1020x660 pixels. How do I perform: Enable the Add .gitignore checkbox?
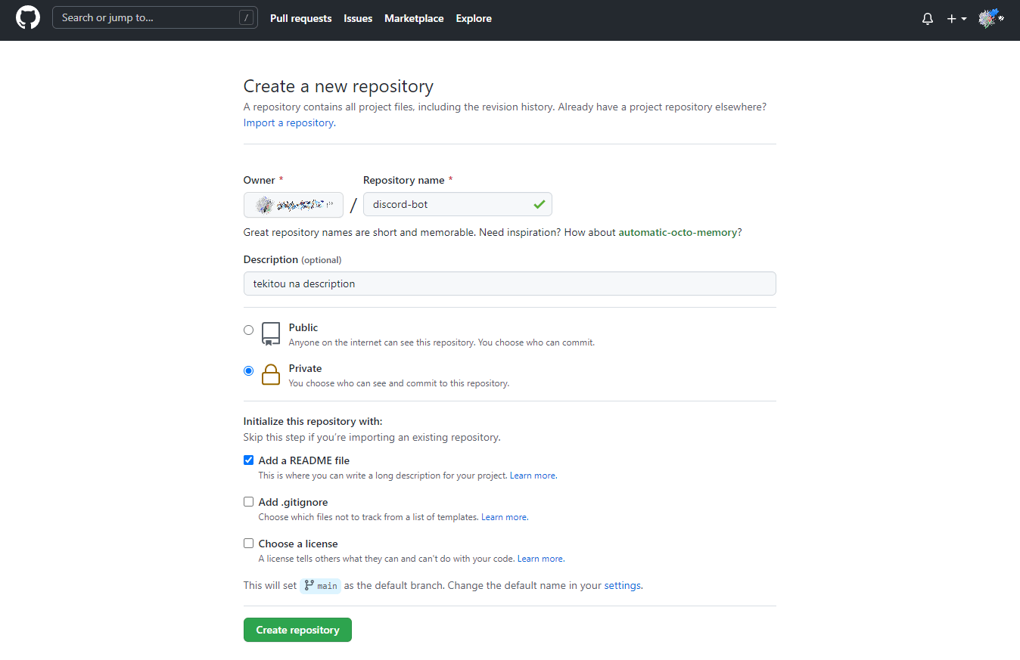(248, 501)
